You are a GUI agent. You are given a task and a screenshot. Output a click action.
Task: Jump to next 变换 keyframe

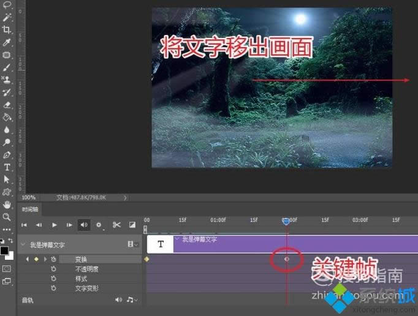point(45,259)
